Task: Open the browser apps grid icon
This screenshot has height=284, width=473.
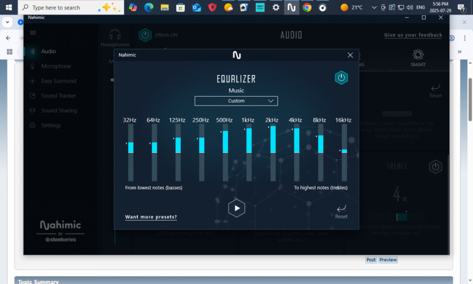Action: (10, 52)
